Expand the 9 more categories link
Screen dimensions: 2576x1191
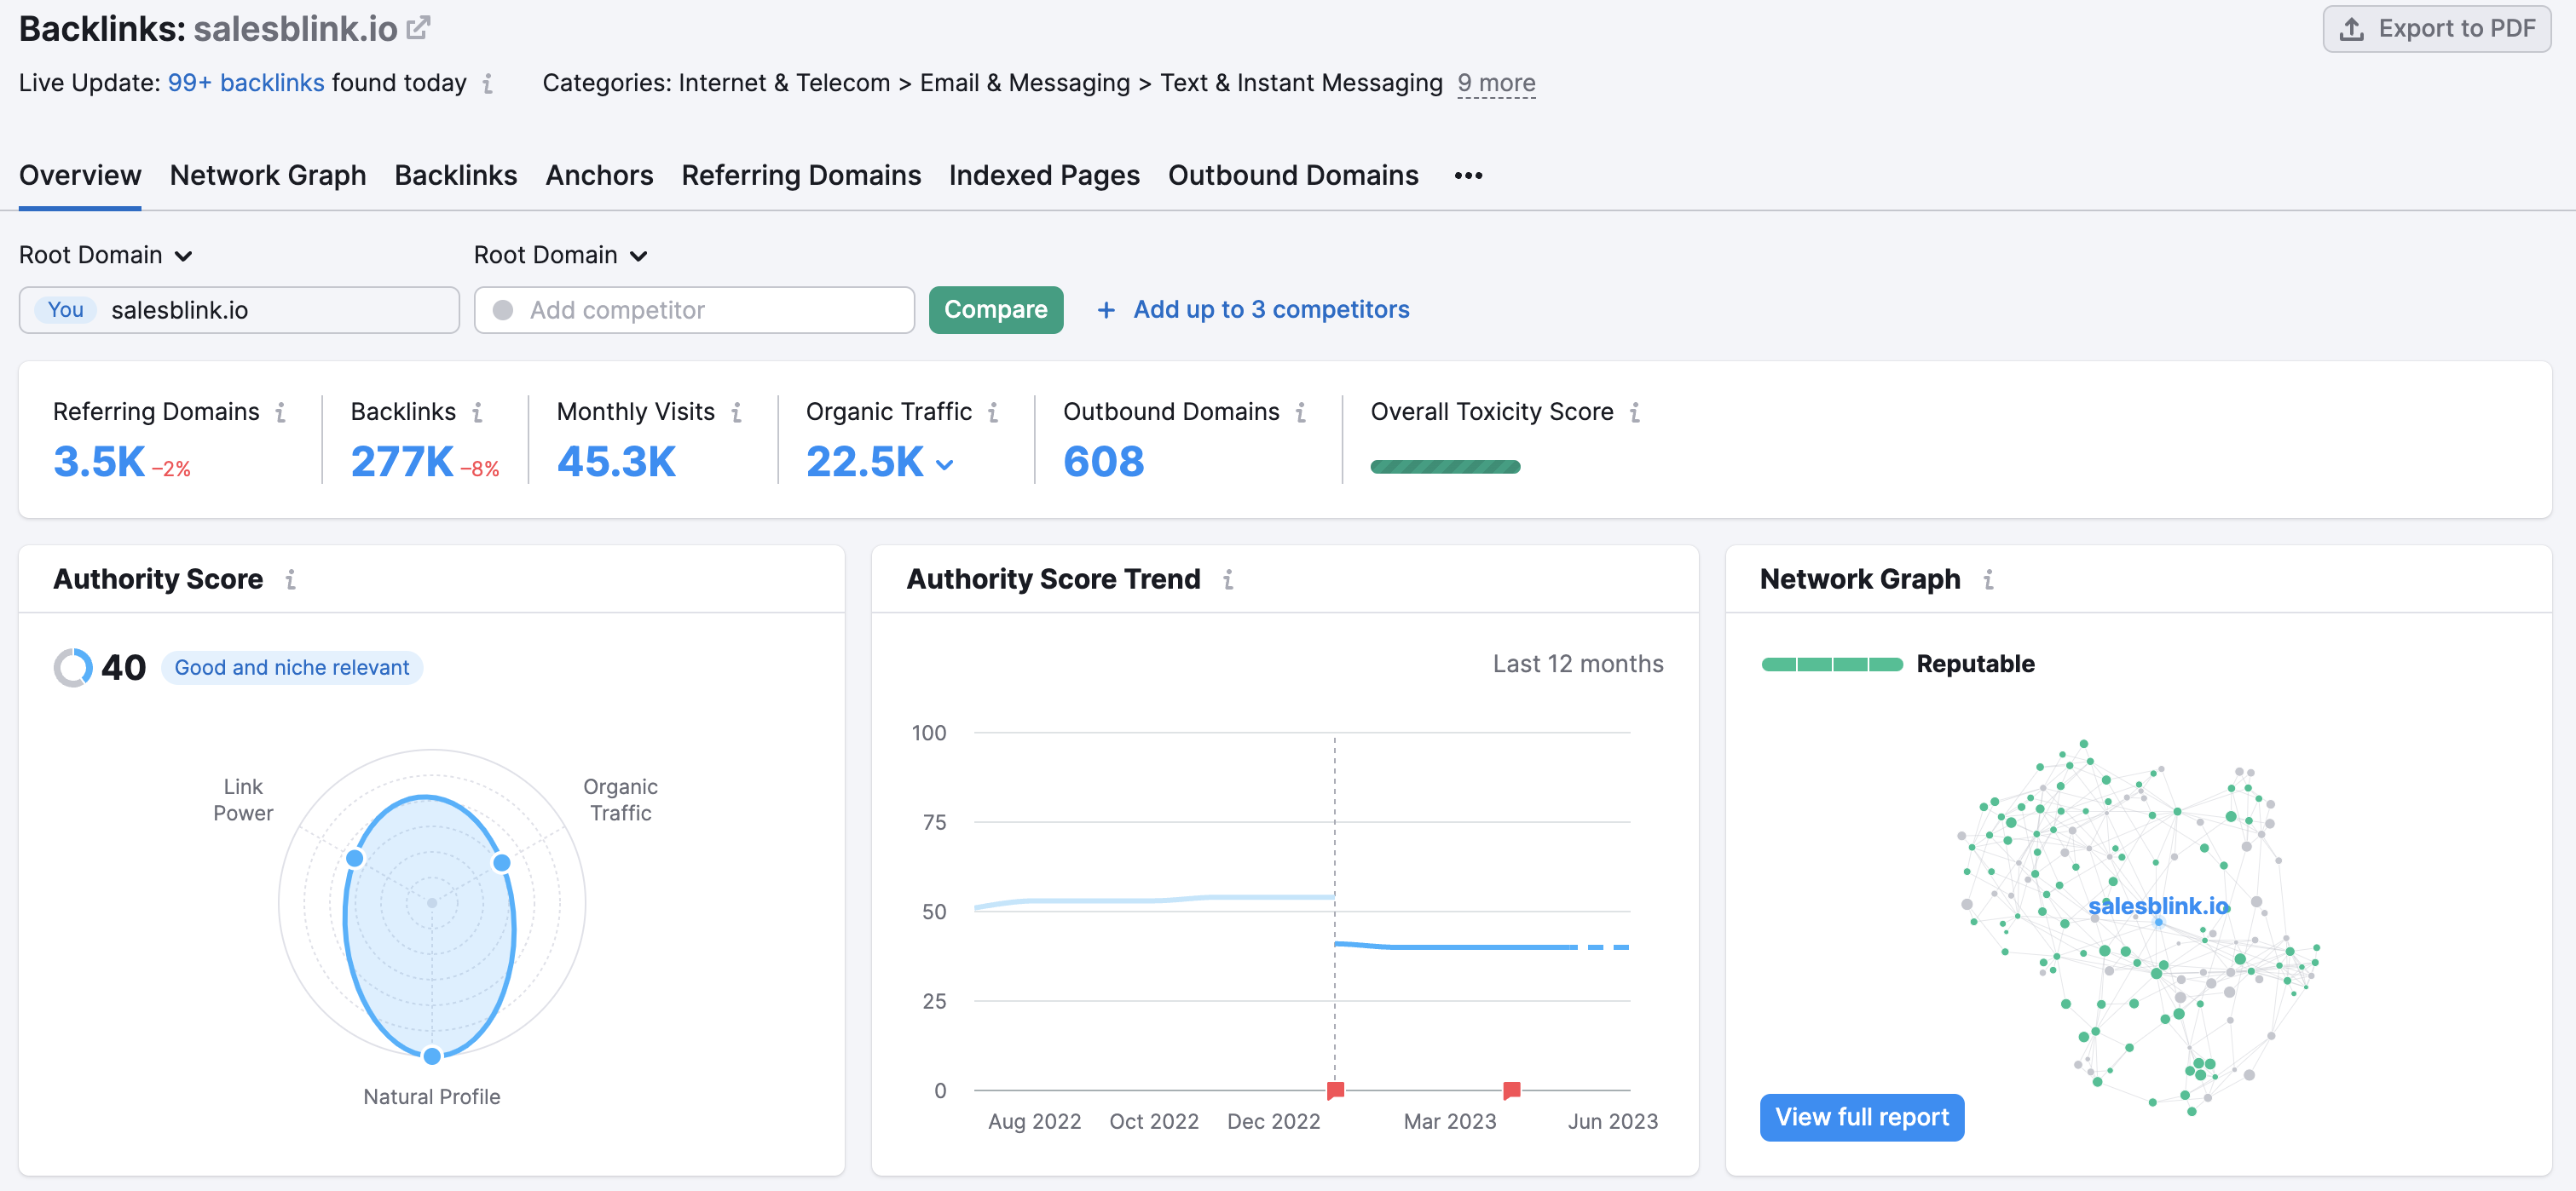[1495, 83]
